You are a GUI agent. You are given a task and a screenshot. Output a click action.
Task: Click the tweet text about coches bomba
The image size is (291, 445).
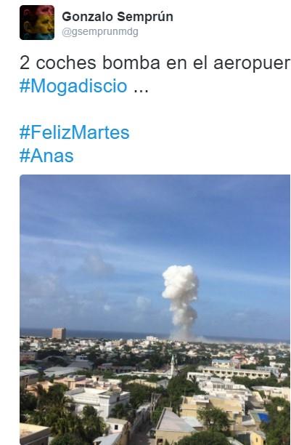coord(155,63)
